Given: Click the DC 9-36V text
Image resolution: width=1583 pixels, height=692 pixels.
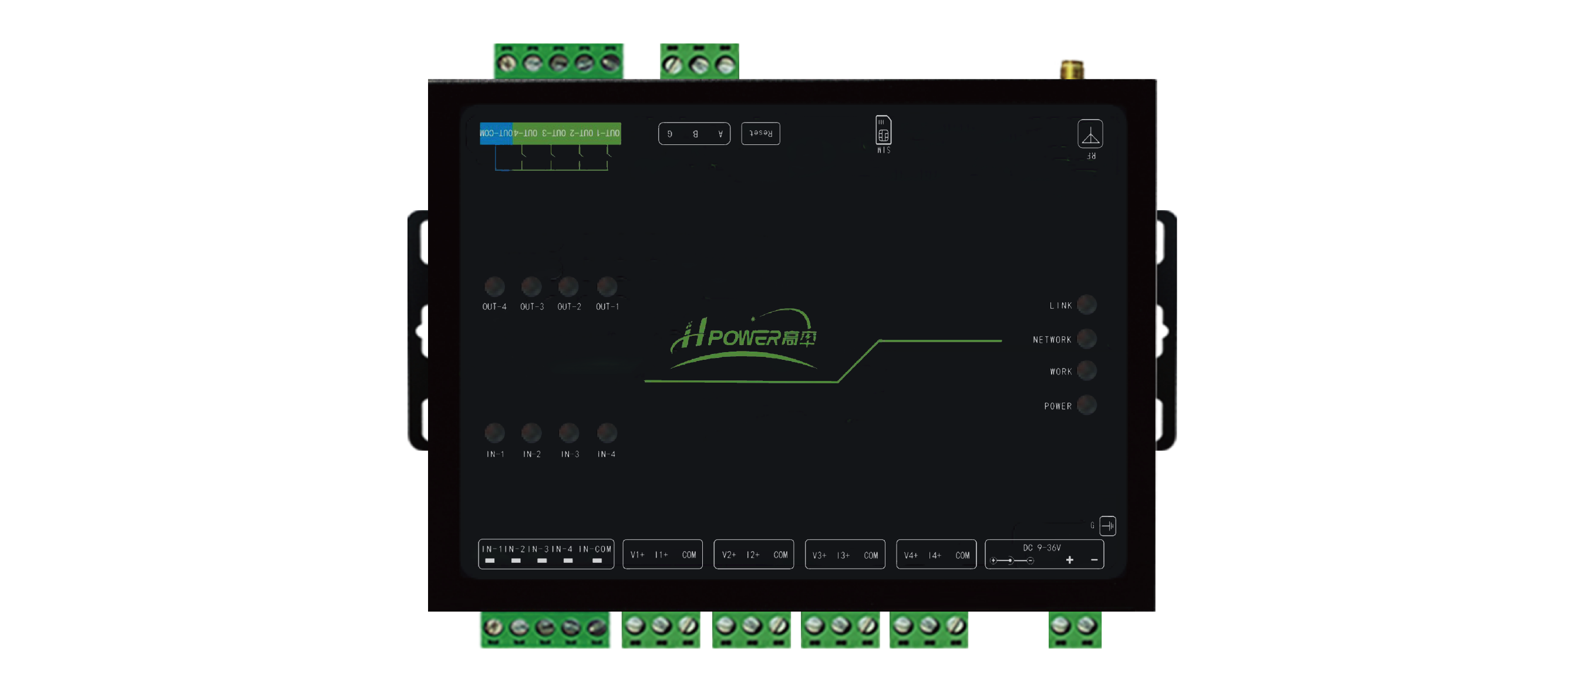Looking at the screenshot, I should coord(1042,548).
